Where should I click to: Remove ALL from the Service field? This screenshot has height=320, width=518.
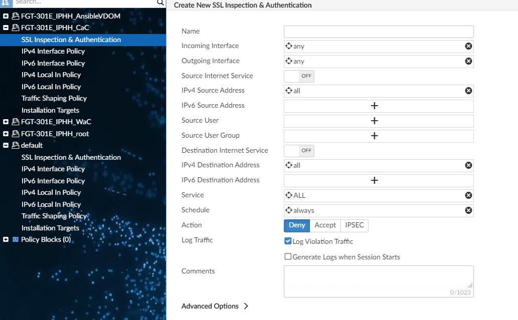(468, 195)
